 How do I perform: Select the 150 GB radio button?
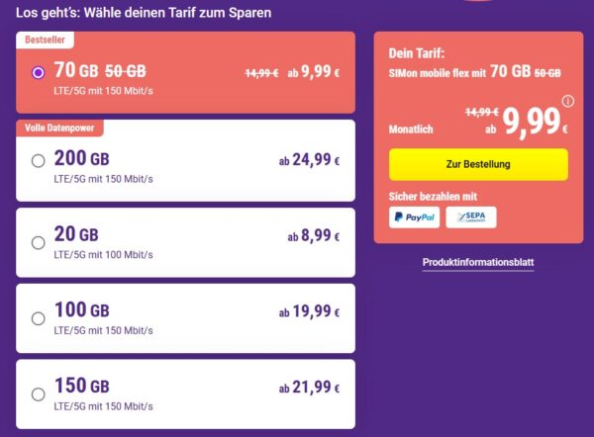pyautogui.click(x=38, y=393)
